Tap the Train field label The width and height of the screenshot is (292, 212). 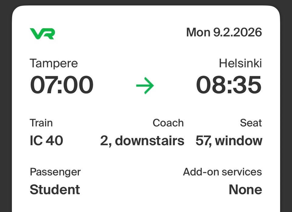click(41, 123)
